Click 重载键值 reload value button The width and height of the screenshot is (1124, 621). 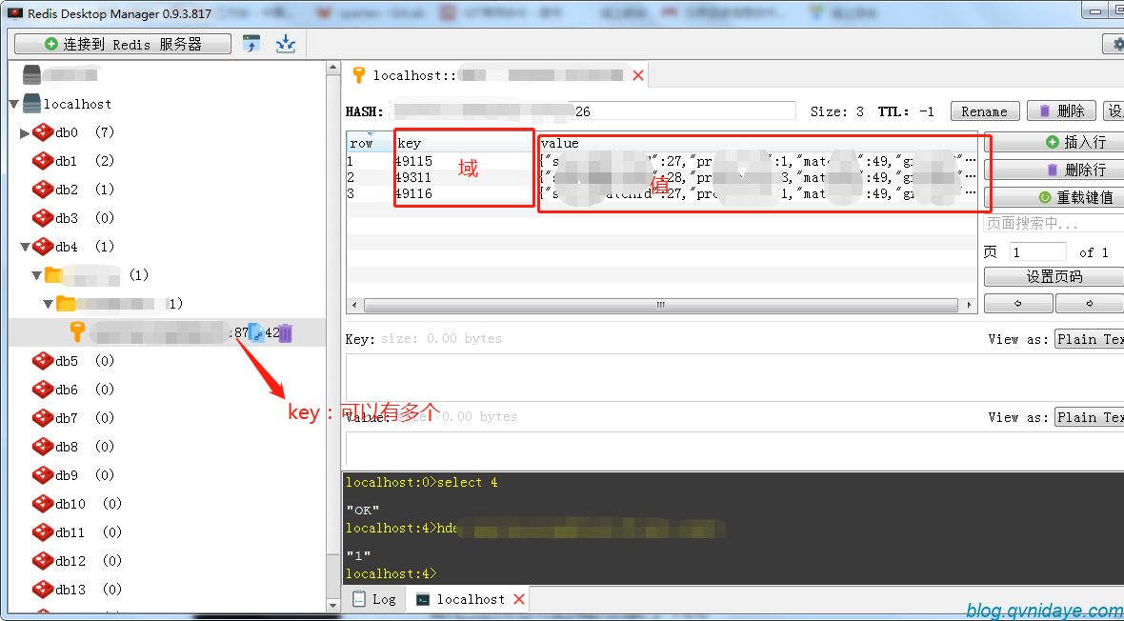tap(1054, 197)
